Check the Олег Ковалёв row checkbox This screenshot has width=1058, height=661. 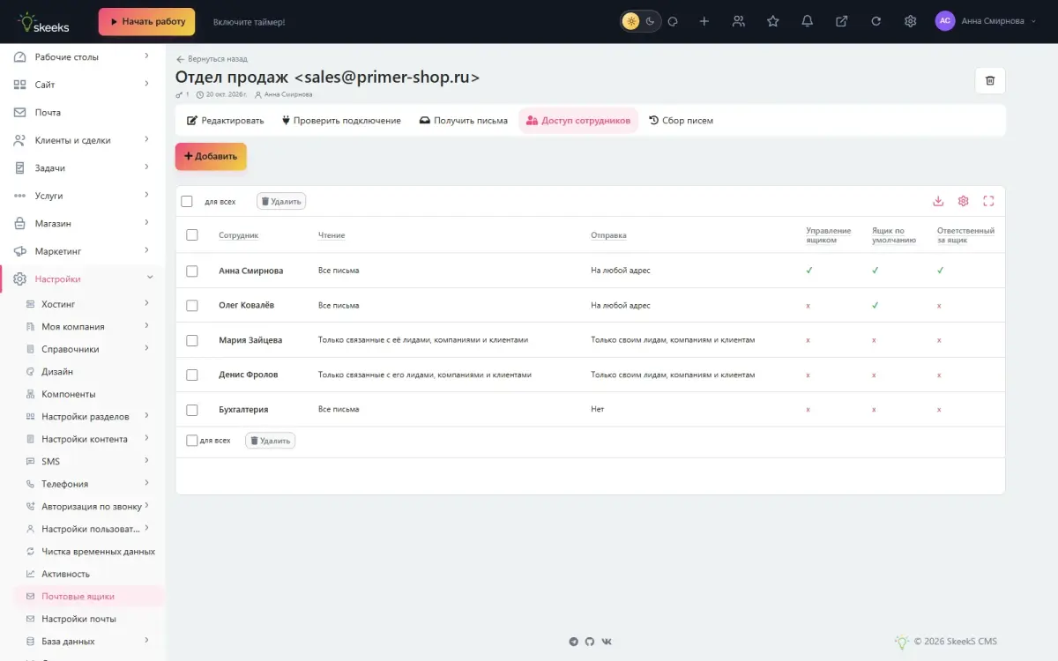point(192,306)
